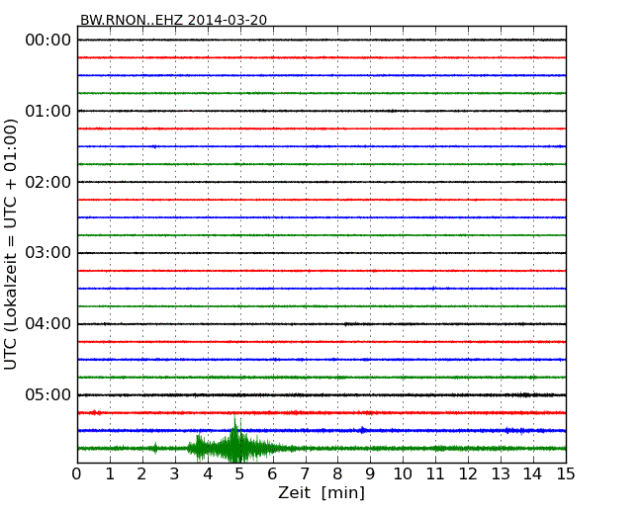Click x-axis tick label 3
The height and width of the screenshot is (514, 643).
(x=175, y=474)
